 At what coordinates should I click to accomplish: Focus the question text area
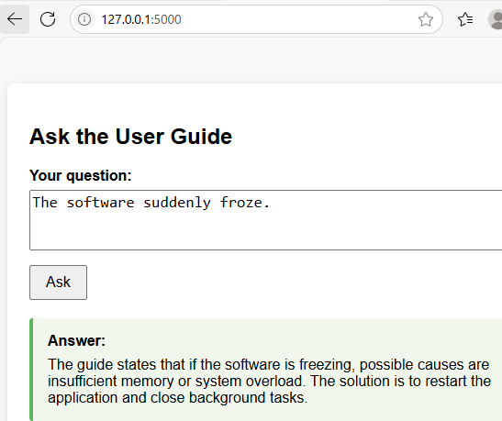click(266, 220)
